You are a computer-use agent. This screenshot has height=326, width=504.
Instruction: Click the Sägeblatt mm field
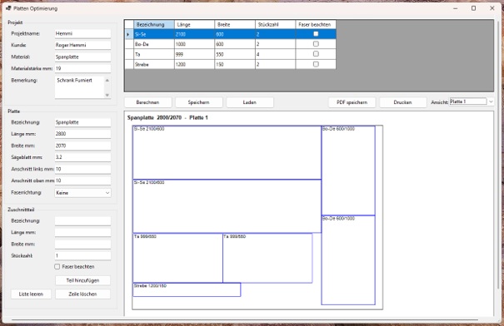pyautogui.click(x=82, y=157)
